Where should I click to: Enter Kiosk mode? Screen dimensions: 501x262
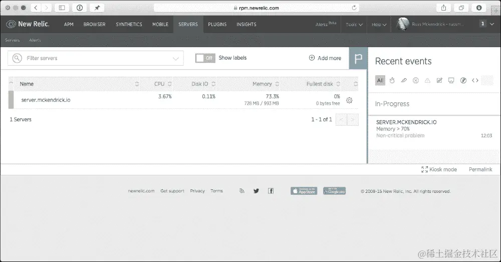tap(439, 169)
